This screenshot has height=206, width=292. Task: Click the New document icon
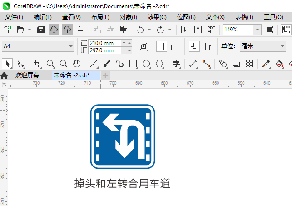tap(7, 30)
